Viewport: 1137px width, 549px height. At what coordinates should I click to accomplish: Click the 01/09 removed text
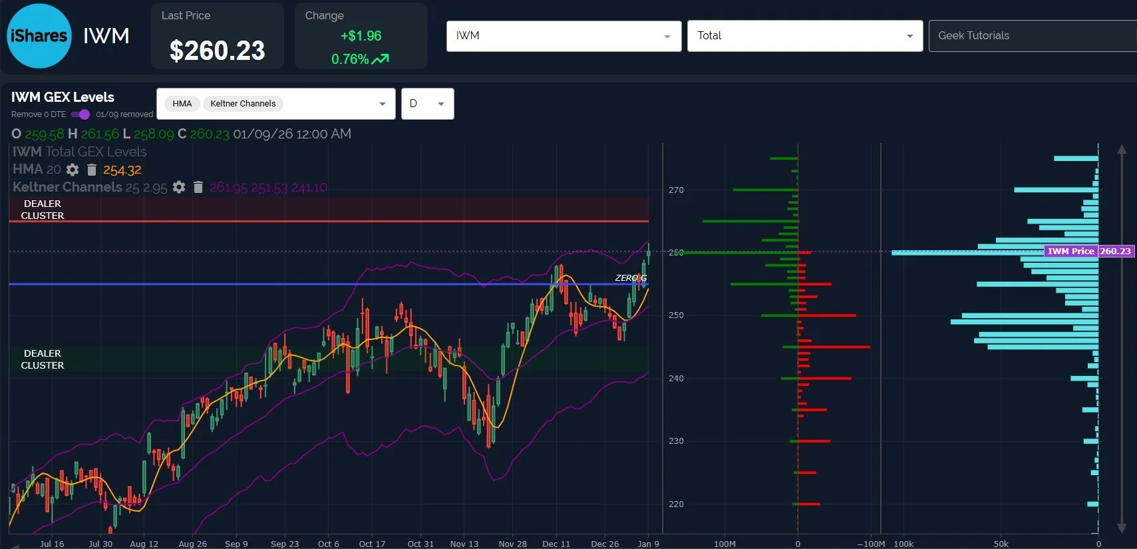click(x=124, y=114)
